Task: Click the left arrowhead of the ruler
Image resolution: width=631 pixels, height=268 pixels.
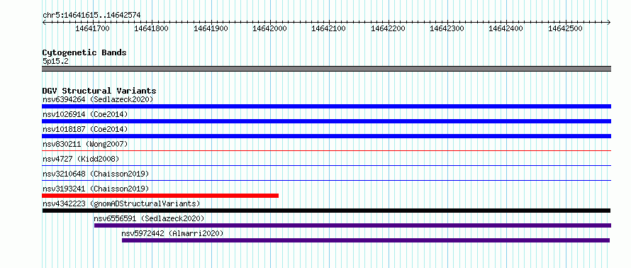Action: (44, 23)
